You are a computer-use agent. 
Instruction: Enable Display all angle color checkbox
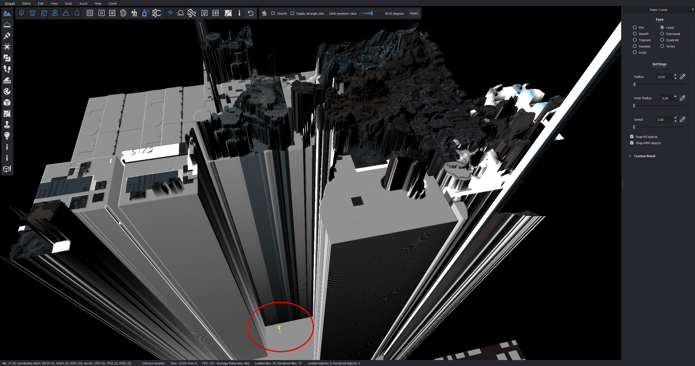point(292,13)
